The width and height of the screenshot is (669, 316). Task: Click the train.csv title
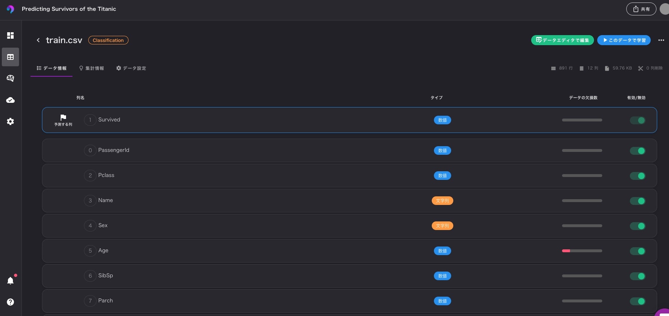click(x=64, y=40)
